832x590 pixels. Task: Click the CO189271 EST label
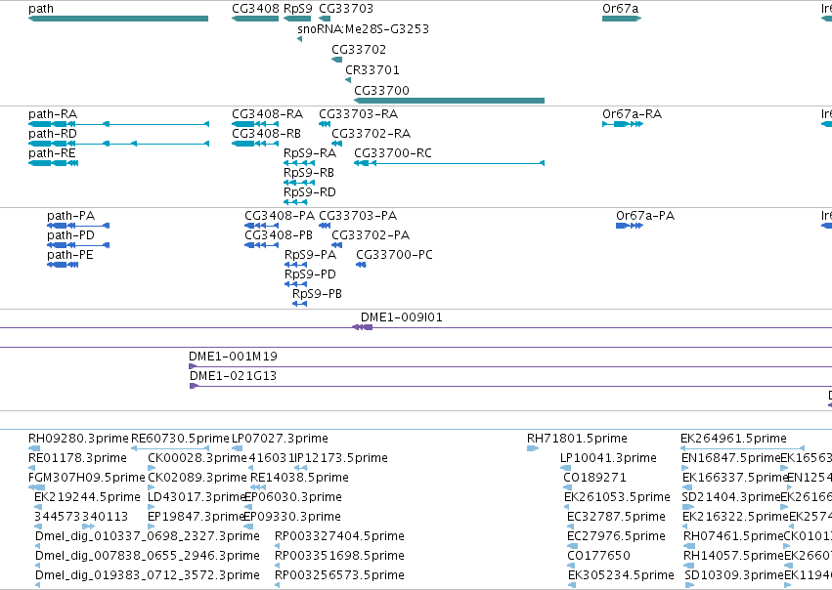pyautogui.click(x=594, y=478)
